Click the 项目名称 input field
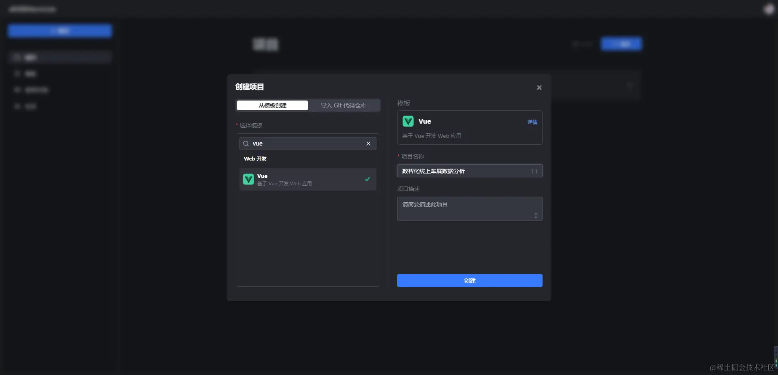Image resolution: width=778 pixels, height=375 pixels. [470, 171]
